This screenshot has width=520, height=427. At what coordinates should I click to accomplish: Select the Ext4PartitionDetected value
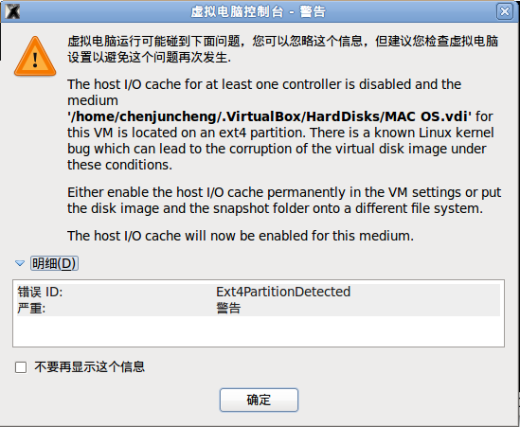(x=283, y=292)
